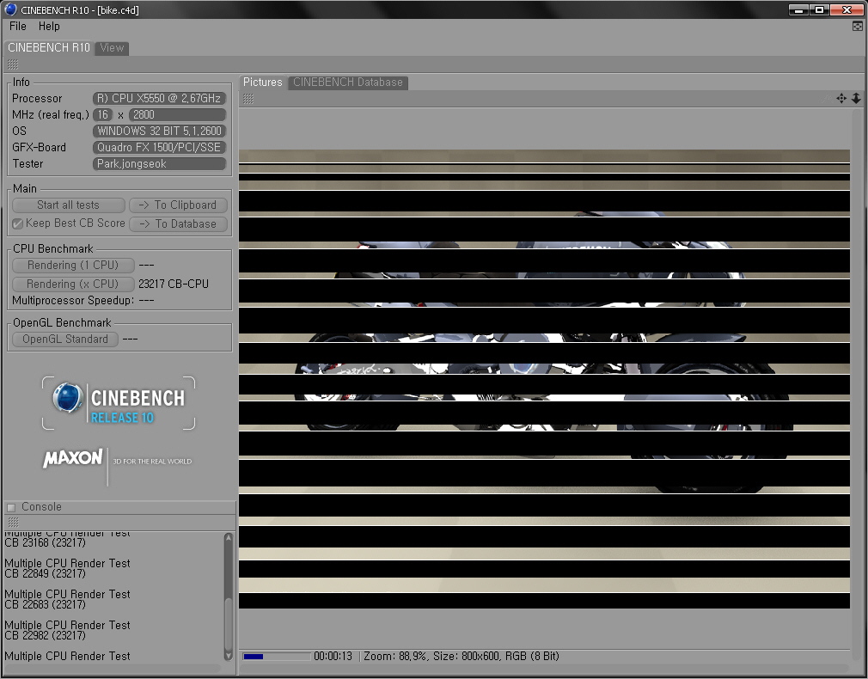Viewport: 868px width, 679px height.
Task: Close the CINEBENCH window
Action: tap(847, 9)
